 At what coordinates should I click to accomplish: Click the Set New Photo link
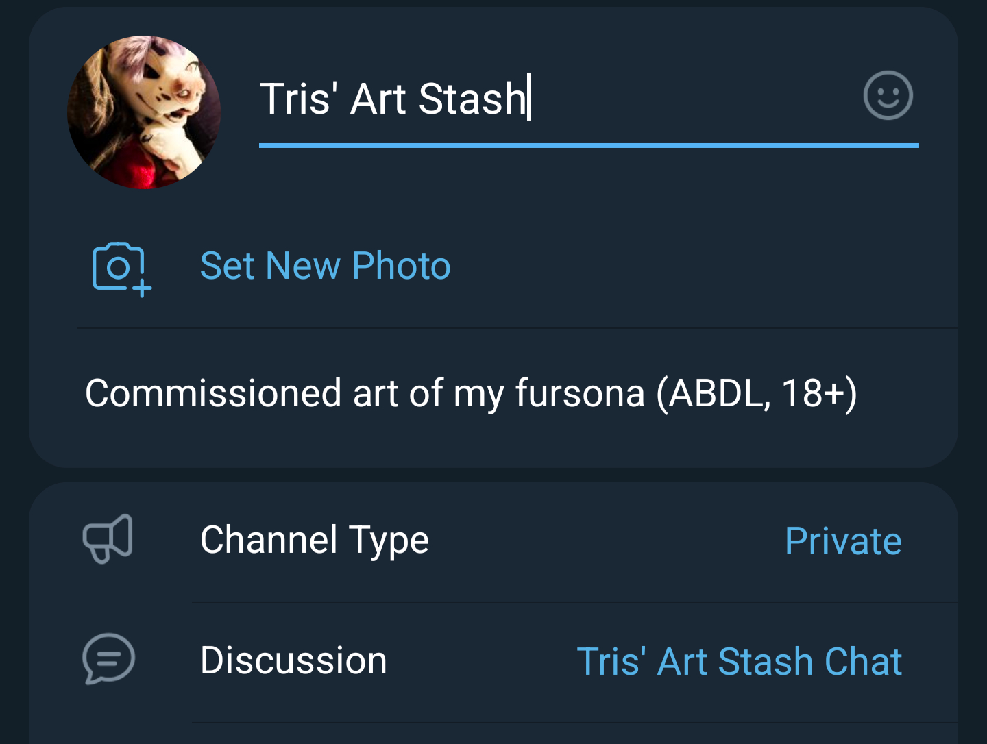point(325,266)
